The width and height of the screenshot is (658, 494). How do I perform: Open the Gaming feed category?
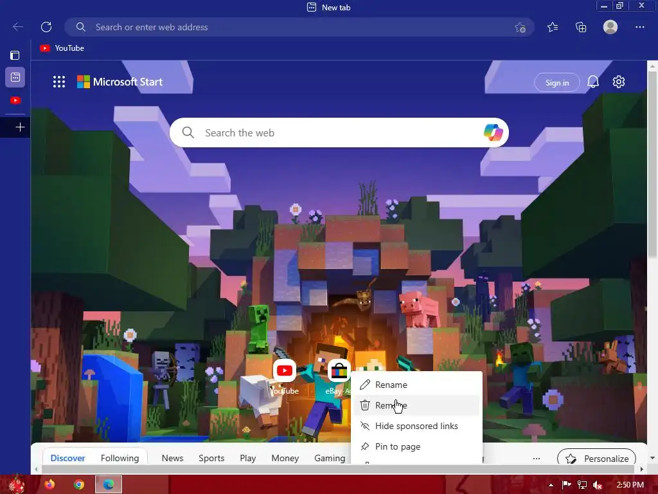click(x=330, y=458)
